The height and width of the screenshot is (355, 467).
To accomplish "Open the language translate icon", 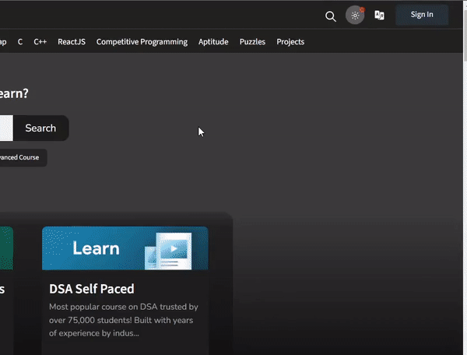I will click(x=379, y=15).
